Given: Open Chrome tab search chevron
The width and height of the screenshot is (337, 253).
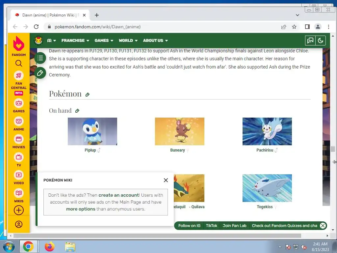Looking at the screenshot, I should coord(298,15).
